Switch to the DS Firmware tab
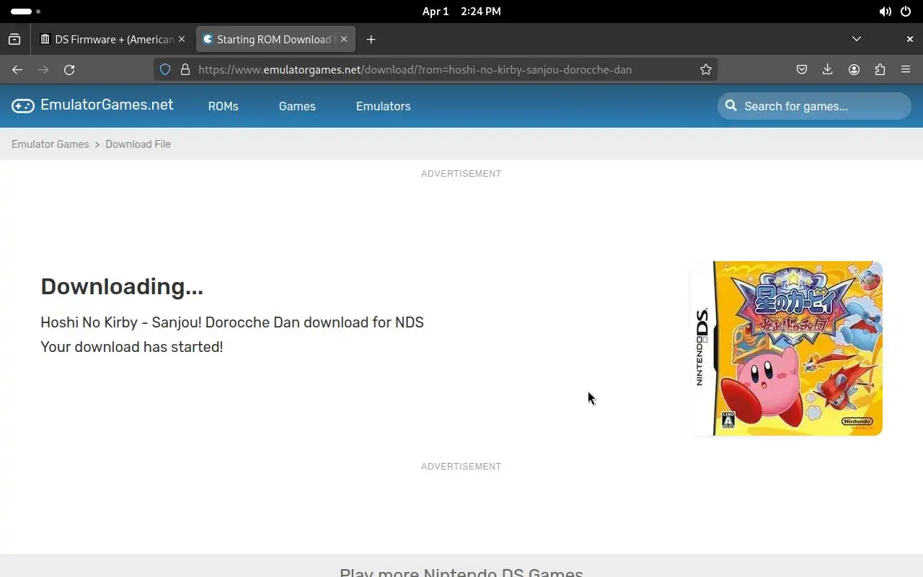Image resolution: width=923 pixels, height=577 pixels. pos(113,40)
